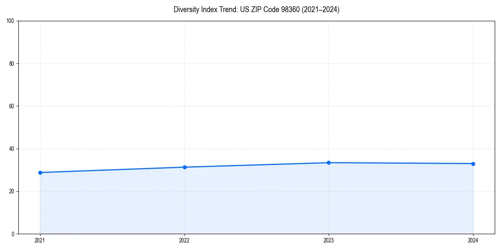Select the 2022 x-axis label
Viewport: 501px width, 250px height.
[x=185, y=240]
